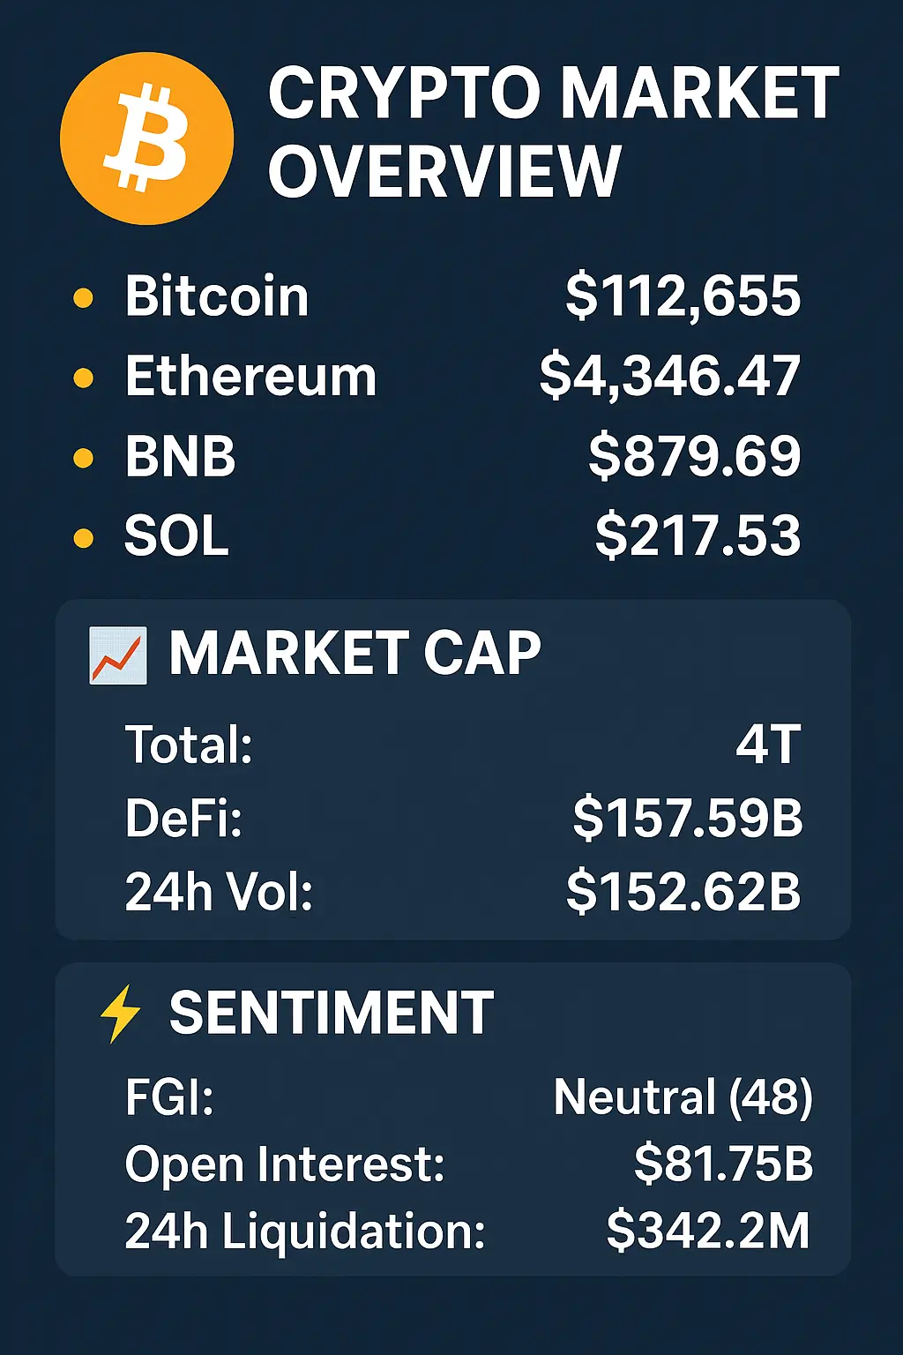
Task: Click the Sentiment lightning bolt icon
Action: 120,1014
